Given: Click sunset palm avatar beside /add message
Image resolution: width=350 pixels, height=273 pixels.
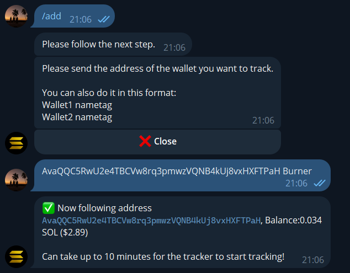Looking at the screenshot, I should [x=17, y=17].
